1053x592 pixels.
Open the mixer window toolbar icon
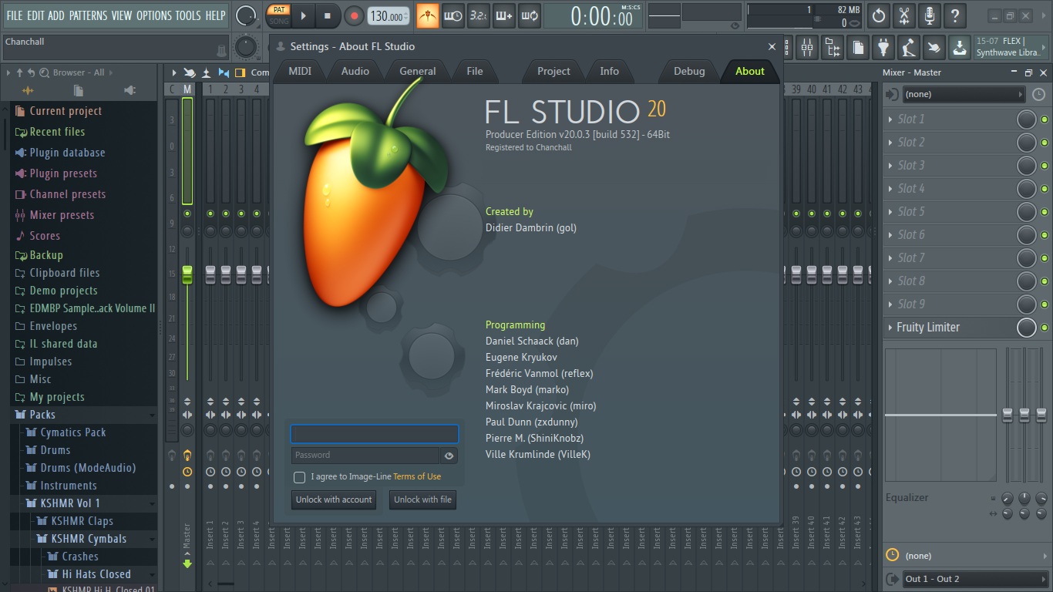tap(807, 48)
